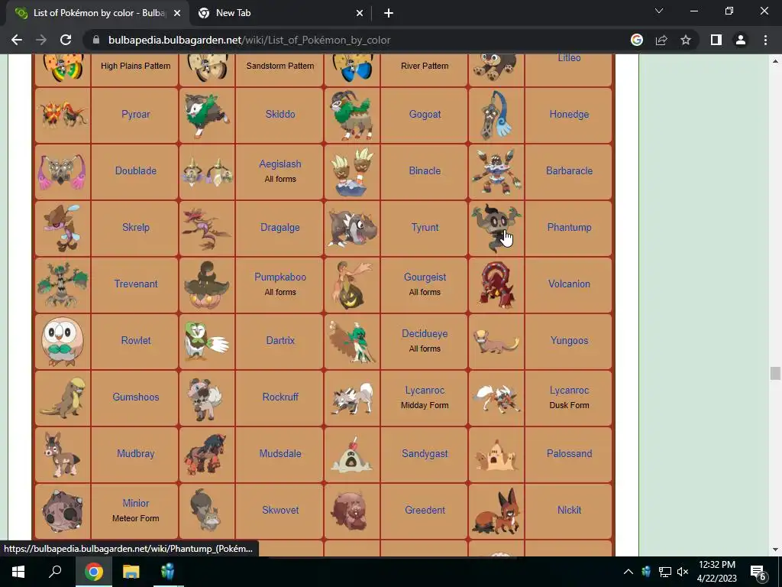This screenshot has width=782, height=587.
Task: Click Chrome icon in the taskbar
Action: [94, 572]
